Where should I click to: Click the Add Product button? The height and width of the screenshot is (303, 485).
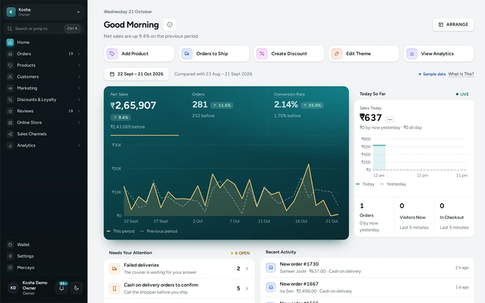coord(139,53)
